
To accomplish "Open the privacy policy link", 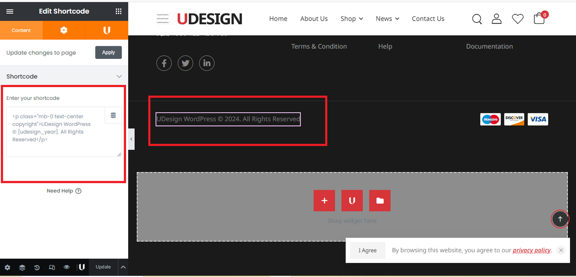I will (x=532, y=250).
